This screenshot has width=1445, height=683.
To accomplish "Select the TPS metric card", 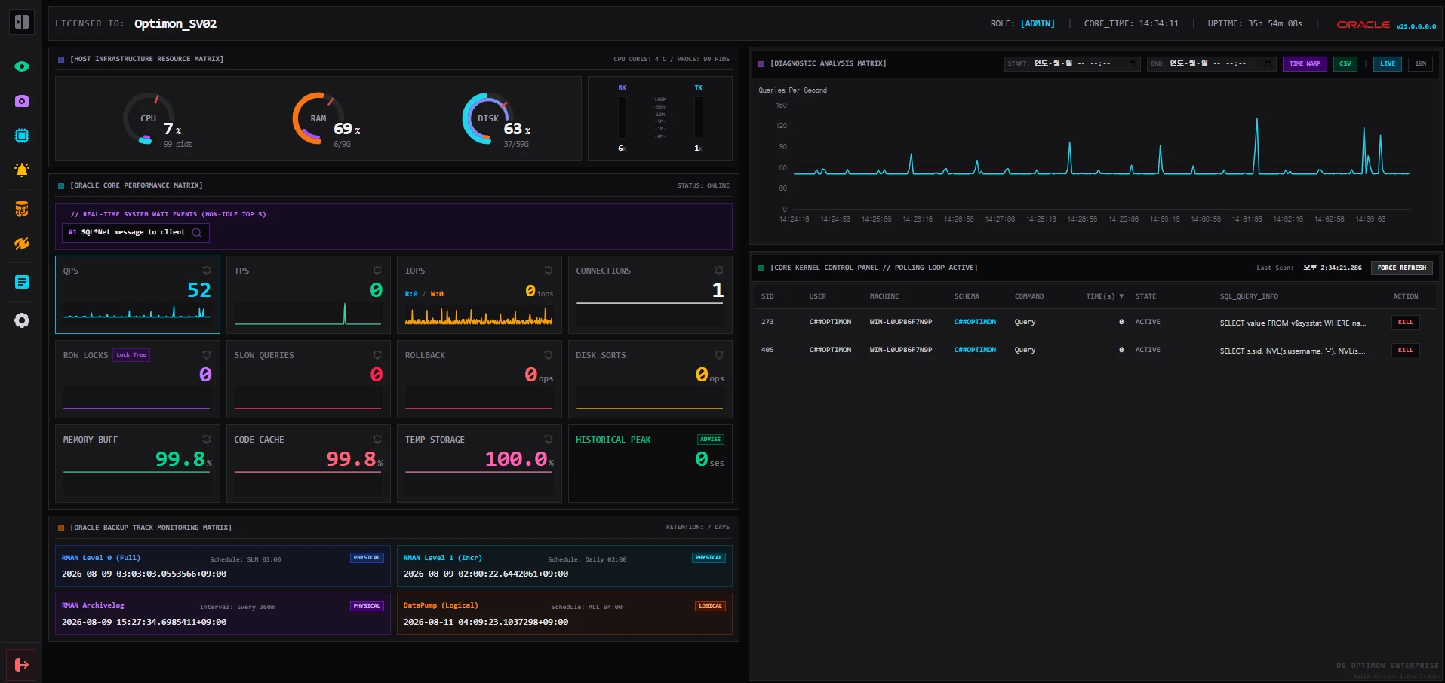I will (x=308, y=295).
